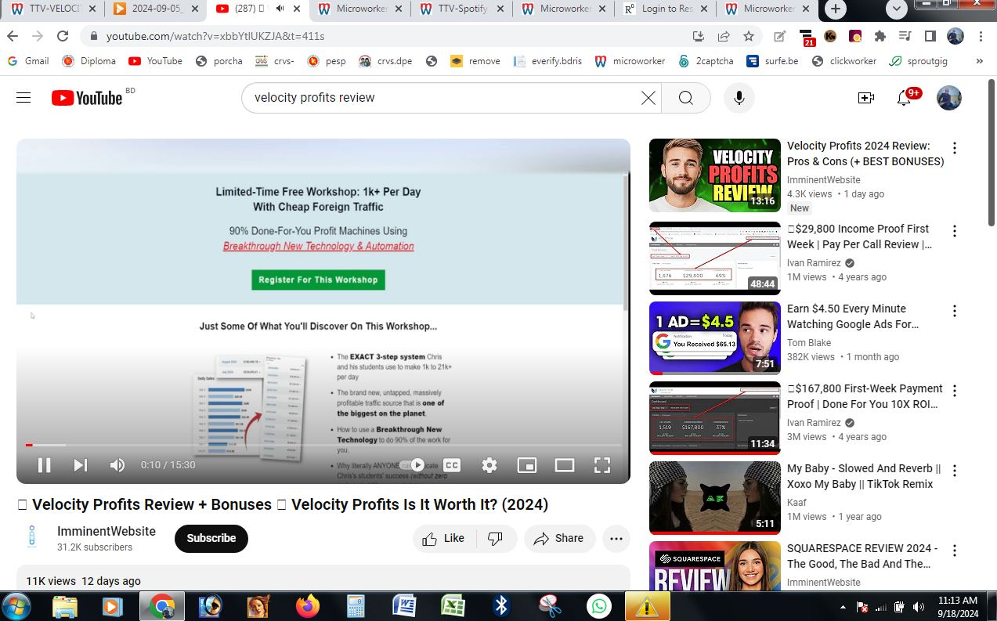Open the Create video icon
This screenshot has width=997, height=621.
(865, 98)
